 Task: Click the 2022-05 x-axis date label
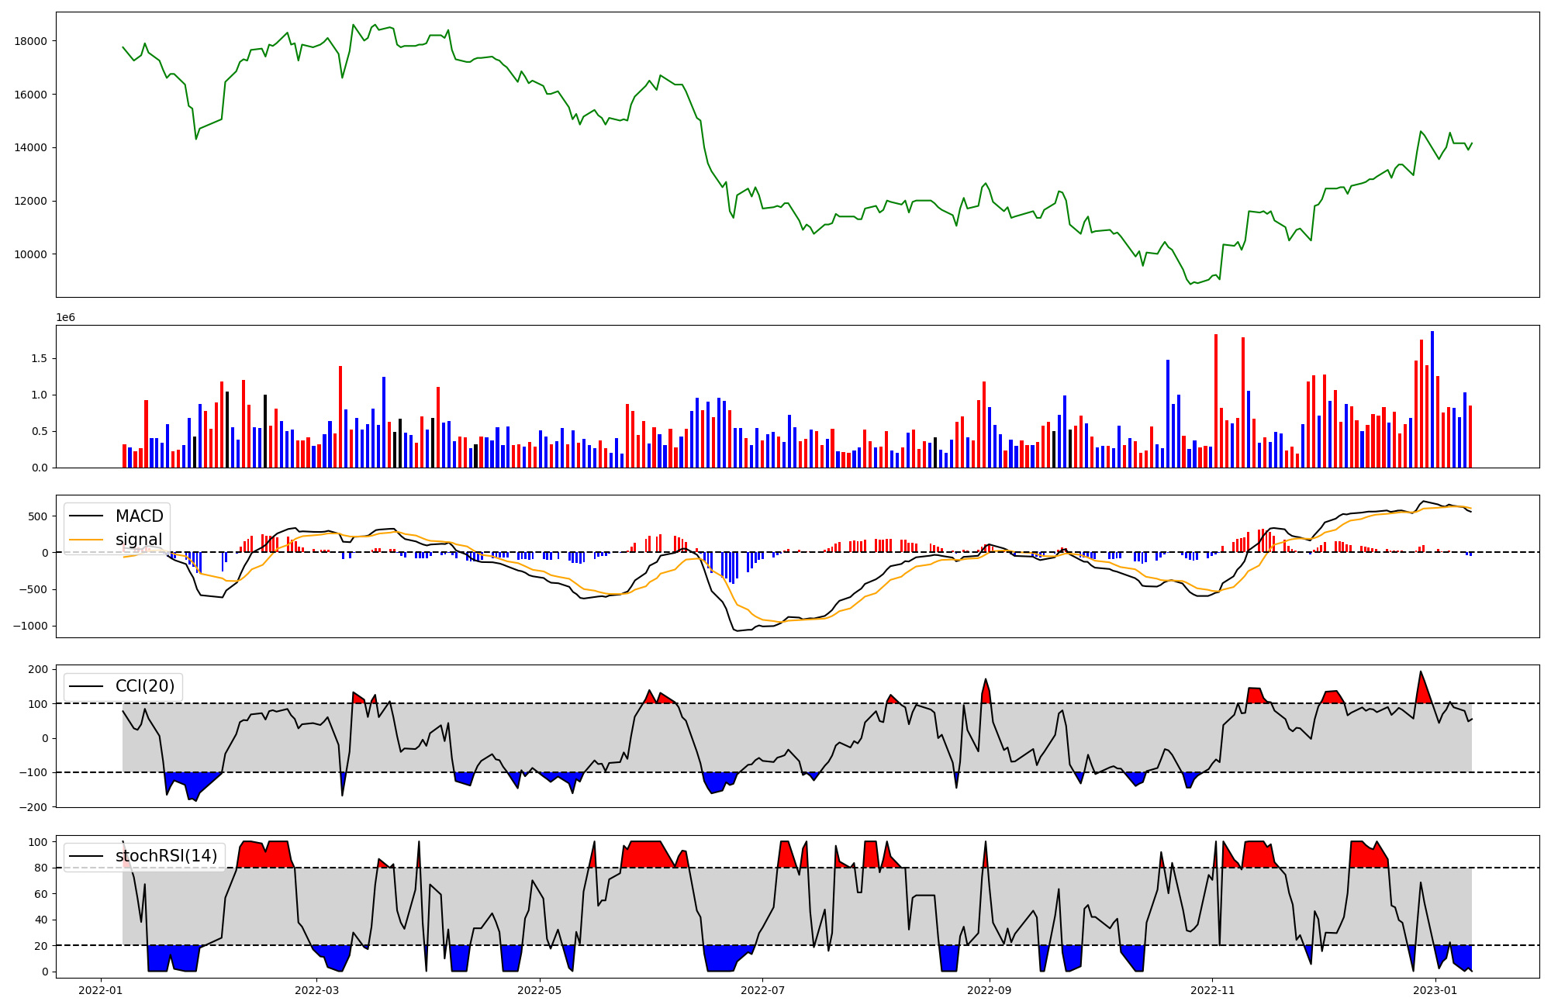click(x=539, y=990)
